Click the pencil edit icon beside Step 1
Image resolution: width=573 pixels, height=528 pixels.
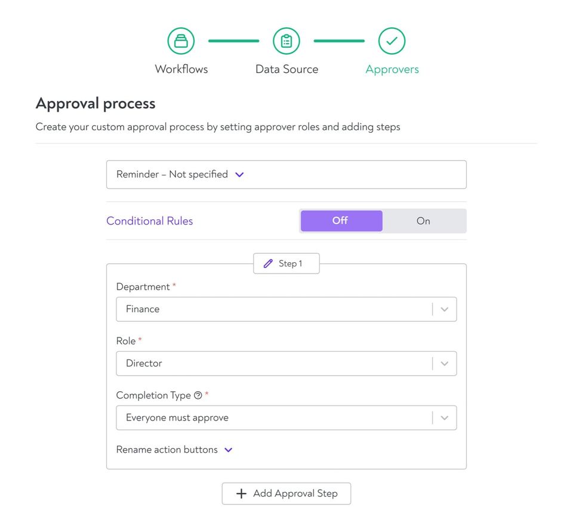point(268,263)
